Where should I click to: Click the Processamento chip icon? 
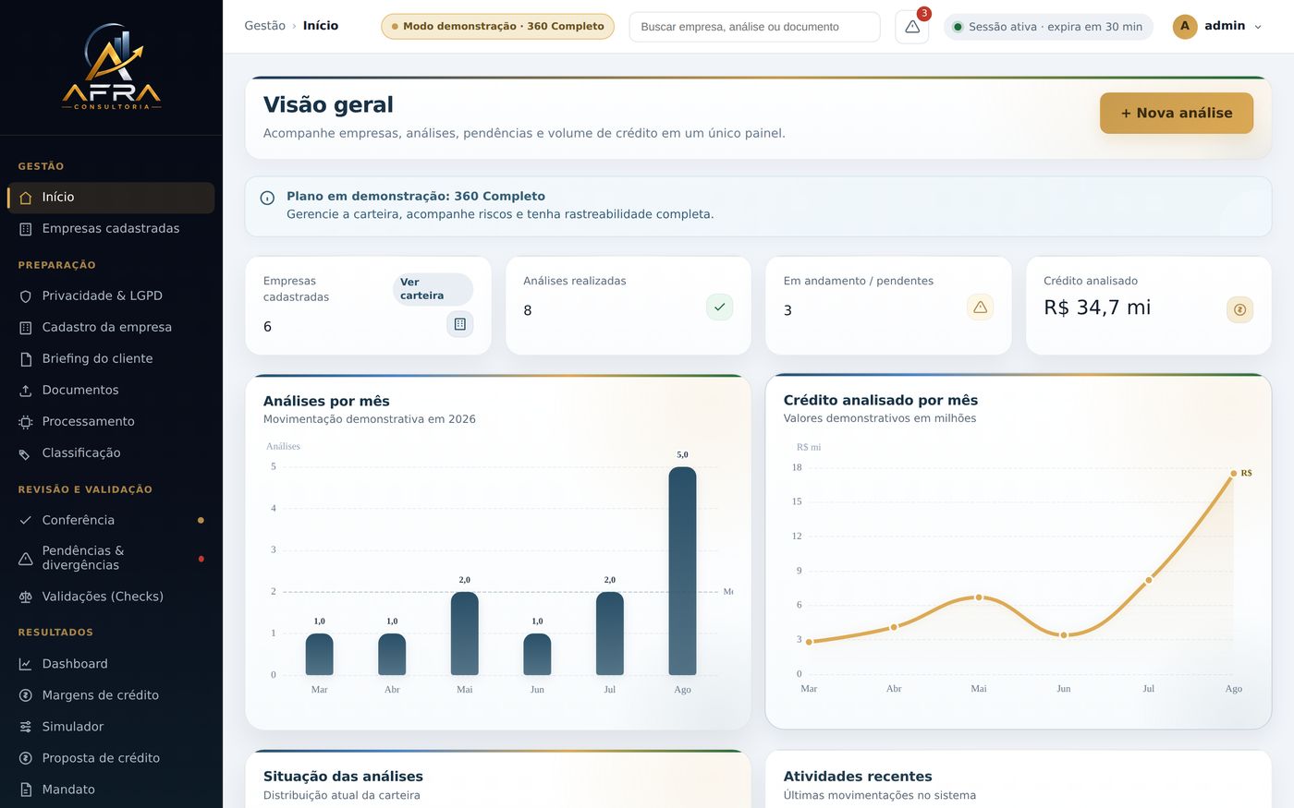click(x=26, y=422)
